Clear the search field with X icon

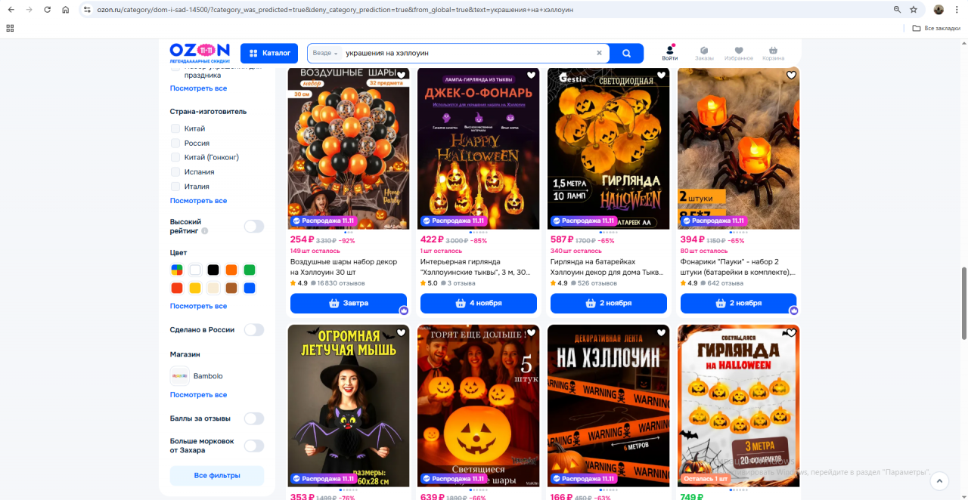[599, 54]
